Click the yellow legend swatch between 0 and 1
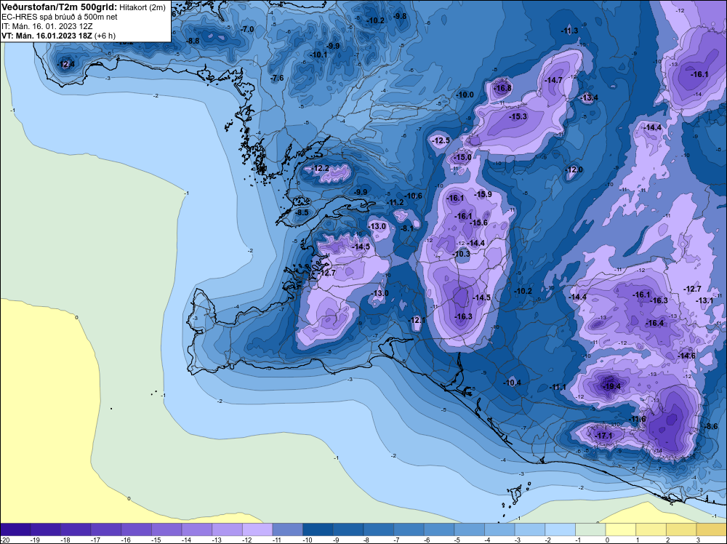 point(621,529)
